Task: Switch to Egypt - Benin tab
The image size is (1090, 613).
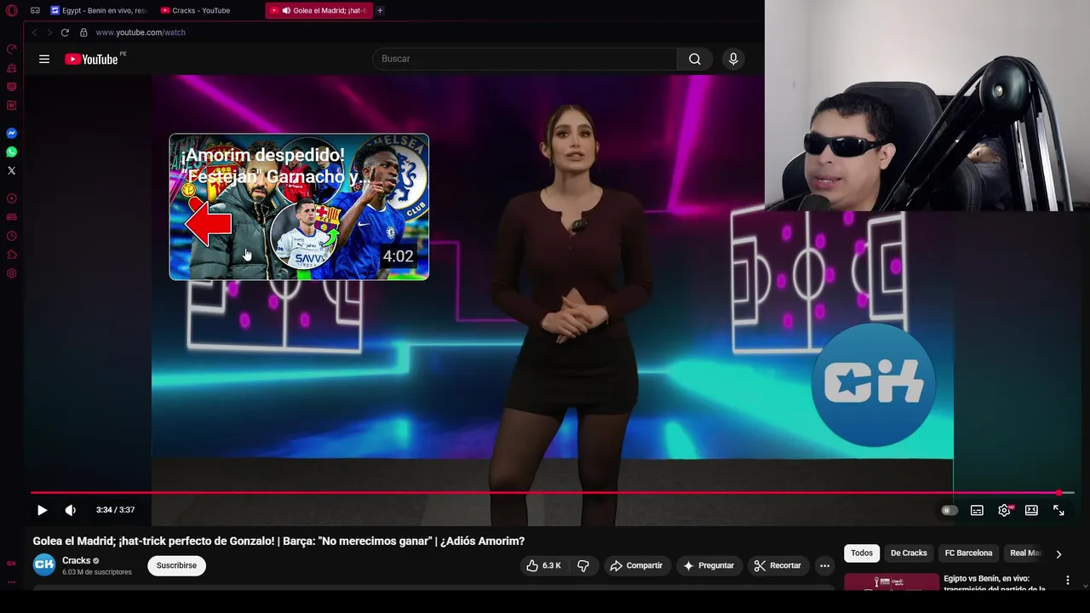Action: (x=98, y=10)
